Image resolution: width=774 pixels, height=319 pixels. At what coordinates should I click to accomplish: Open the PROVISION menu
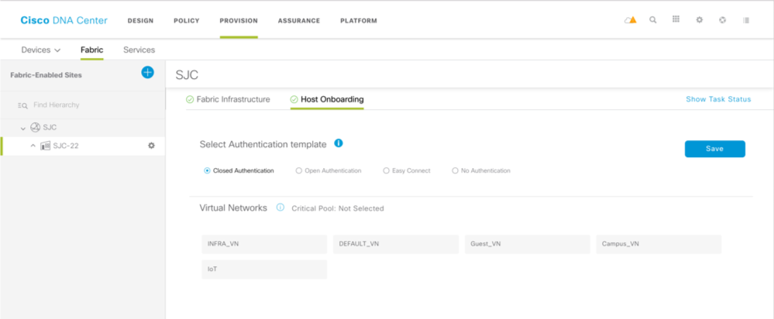(239, 21)
